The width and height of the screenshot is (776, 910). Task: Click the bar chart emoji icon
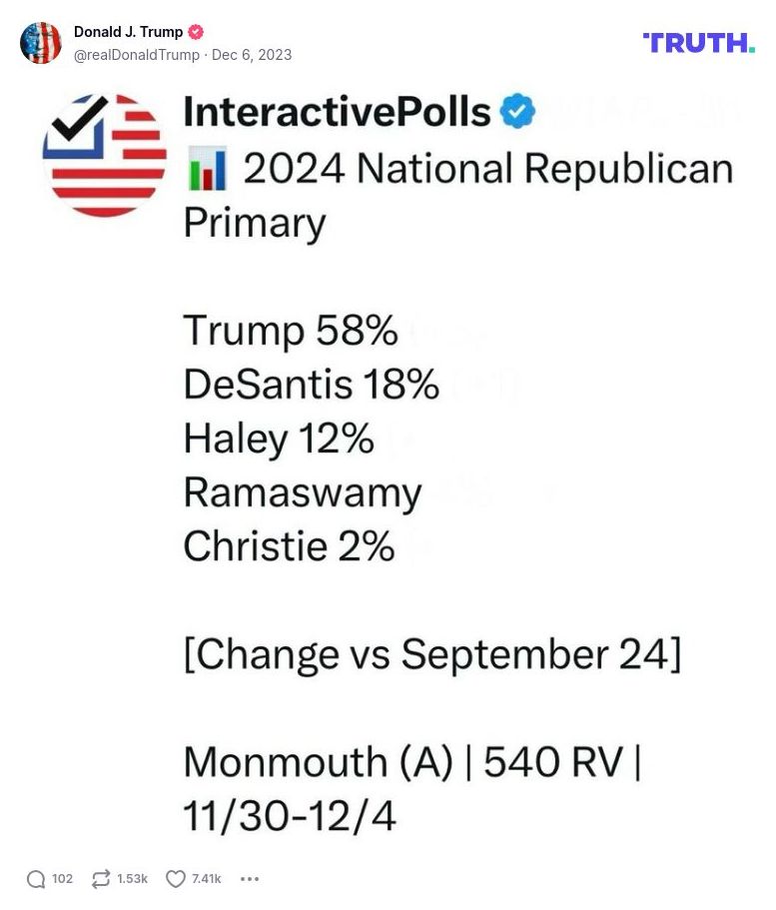click(x=207, y=169)
